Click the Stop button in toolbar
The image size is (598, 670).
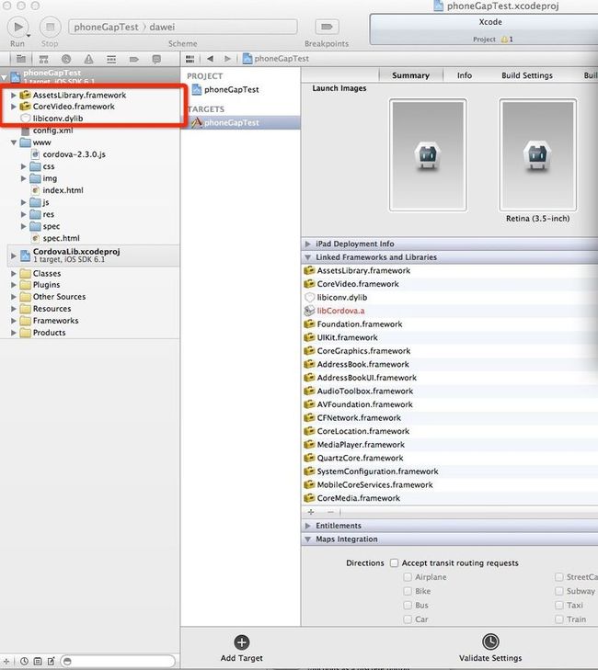coord(50,27)
